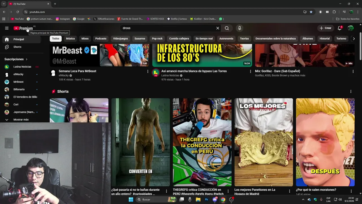362x204 pixels.
Task: Open Latina Noticias subscription channel
Action: pyautogui.click(x=21, y=67)
